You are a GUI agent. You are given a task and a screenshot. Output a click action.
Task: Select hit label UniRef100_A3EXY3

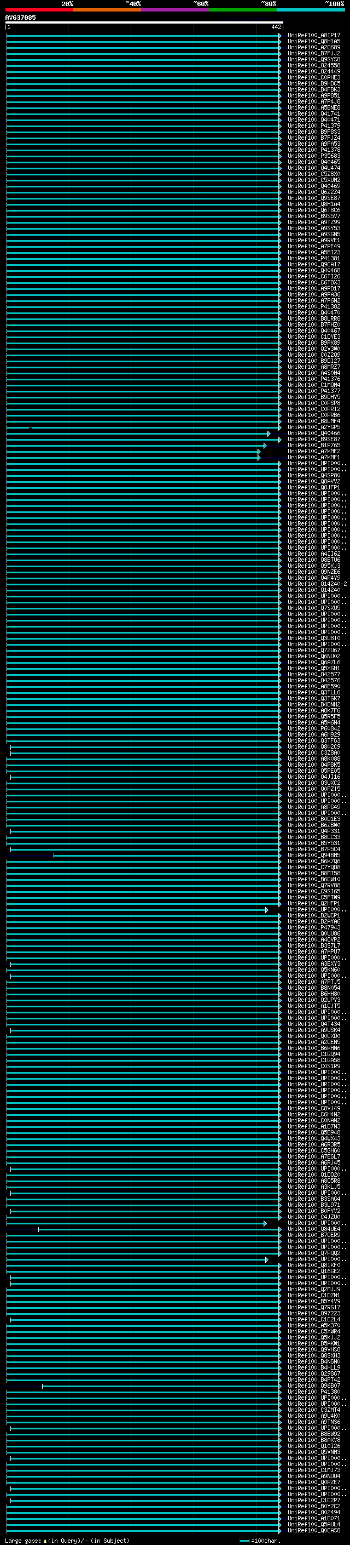point(313,964)
